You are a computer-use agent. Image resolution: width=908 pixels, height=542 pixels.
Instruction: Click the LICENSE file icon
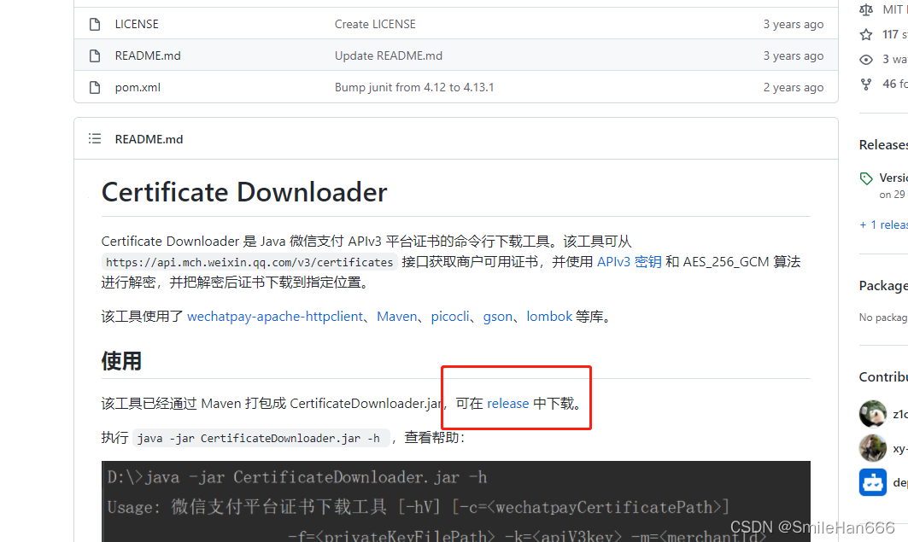point(95,24)
